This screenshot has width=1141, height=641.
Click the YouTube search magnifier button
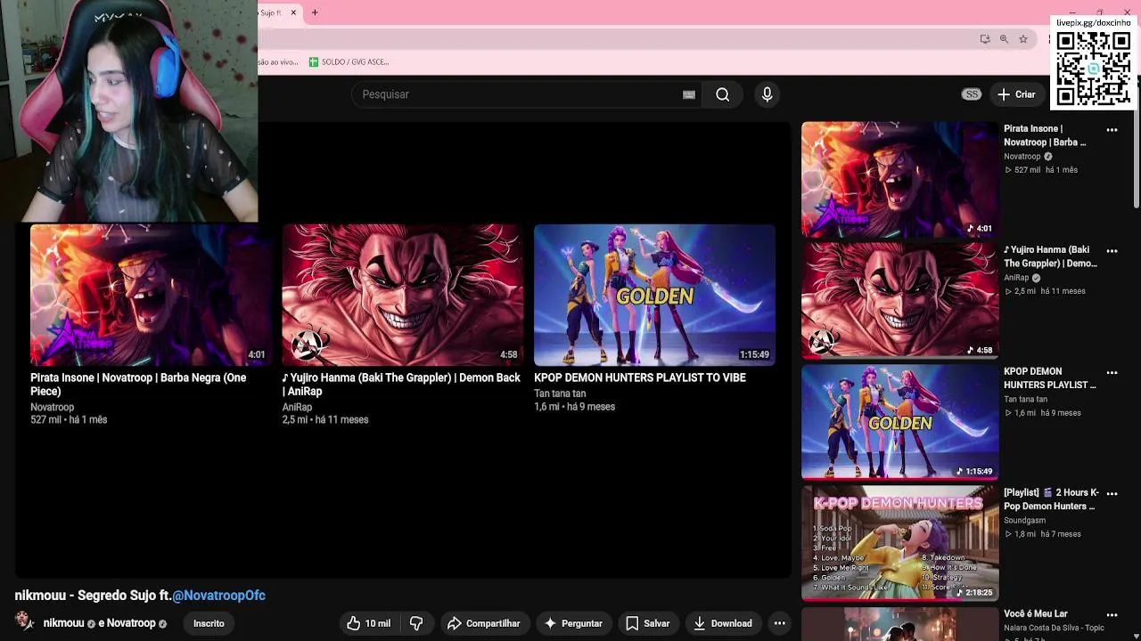pos(722,94)
